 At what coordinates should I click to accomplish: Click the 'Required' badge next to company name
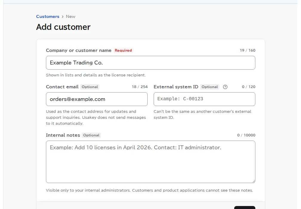click(123, 50)
